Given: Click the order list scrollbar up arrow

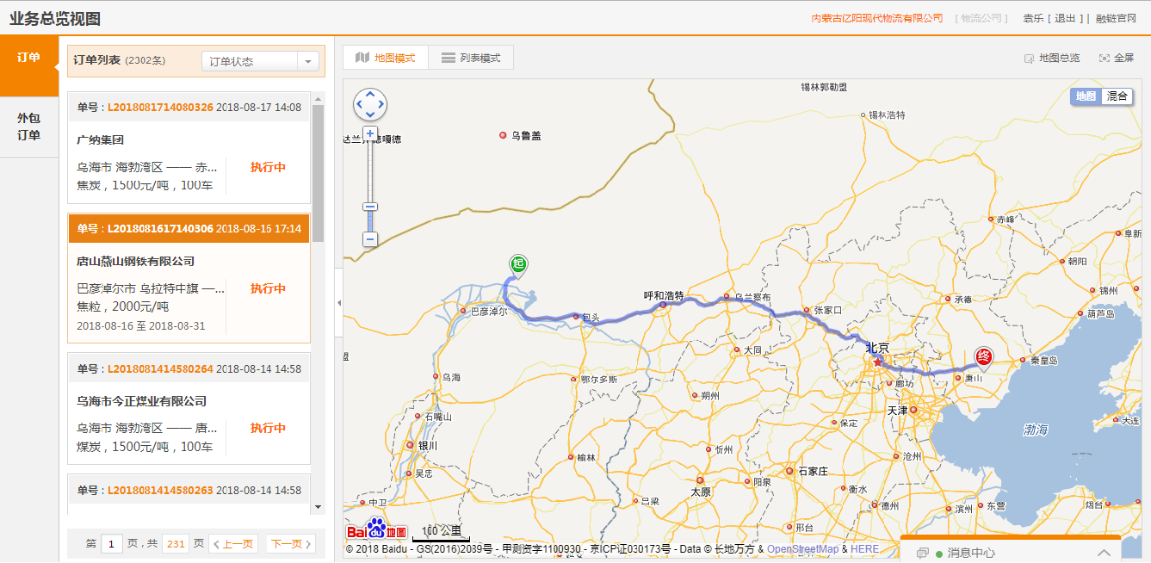Looking at the screenshot, I should pyautogui.click(x=318, y=98).
